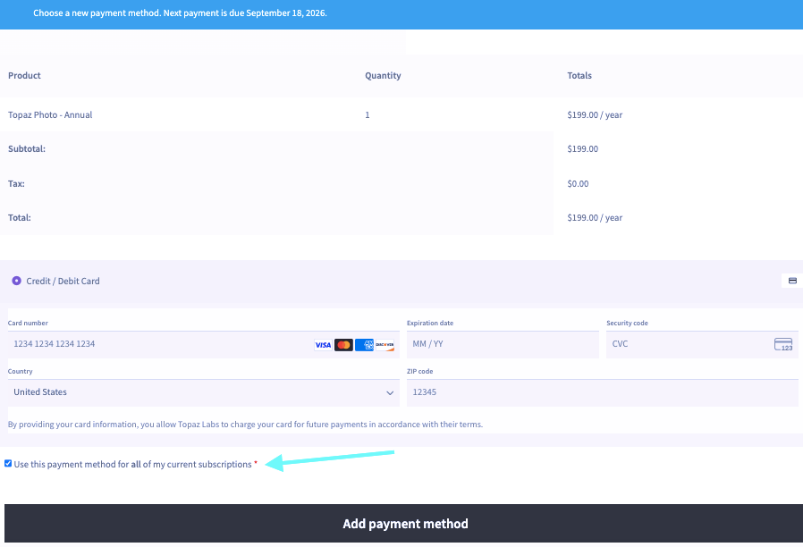The height and width of the screenshot is (547, 803).
Task: Click the Total row amount $199.00 / year
Action: pyautogui.click(x=595, y=217)
